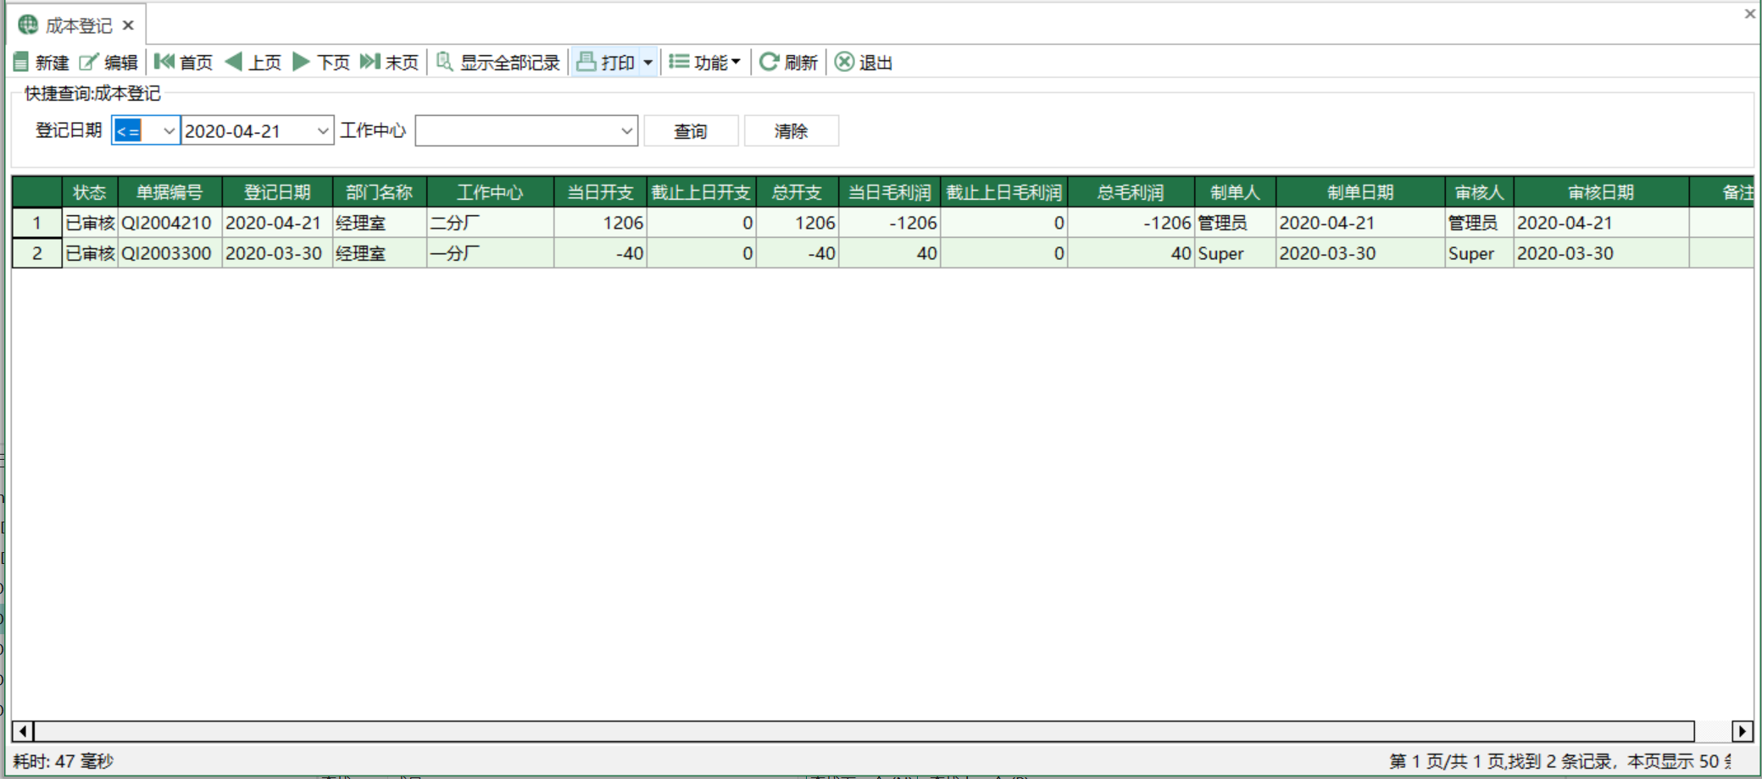Open the 打印 dropdown arrow
The height and width of the screenshot is (779, 1762).
point(648,63)
